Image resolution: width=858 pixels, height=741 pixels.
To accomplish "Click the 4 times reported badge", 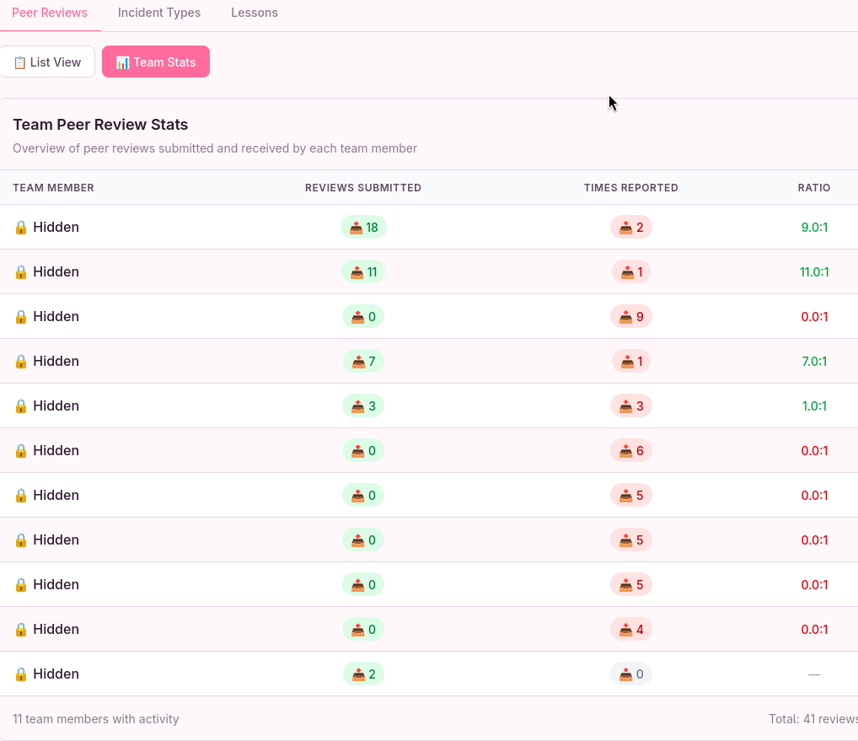I will (x=631, y=629).
